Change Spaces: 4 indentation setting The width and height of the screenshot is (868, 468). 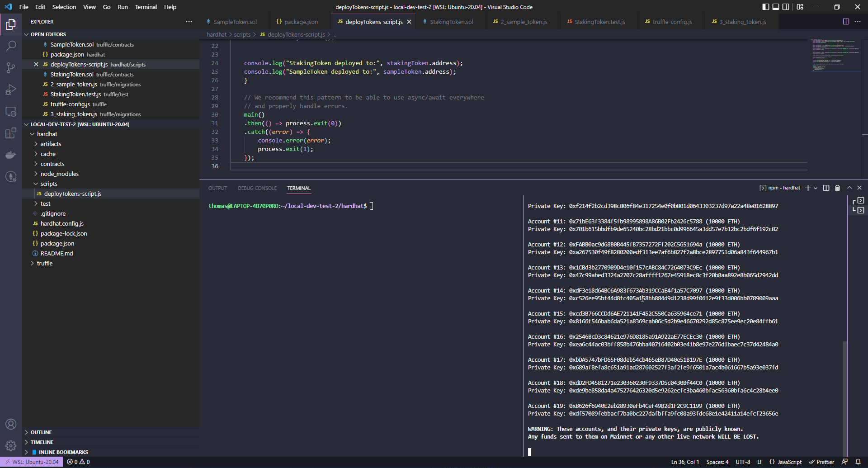coord(717,462)
